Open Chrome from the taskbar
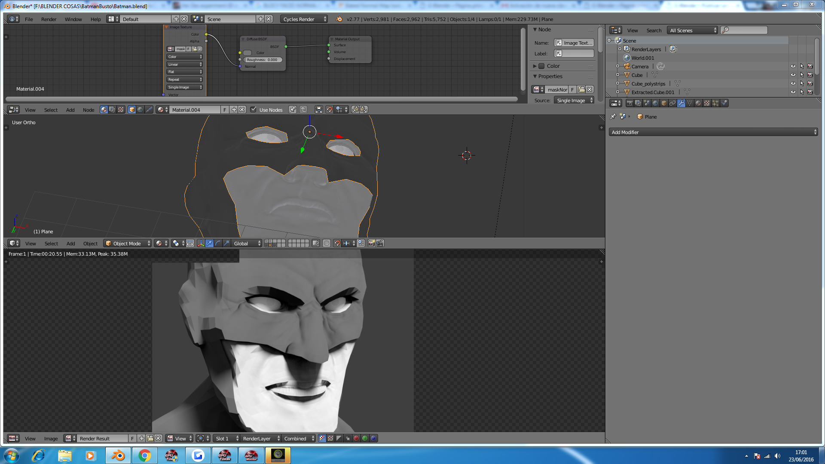825x464 pixels. 145,455
